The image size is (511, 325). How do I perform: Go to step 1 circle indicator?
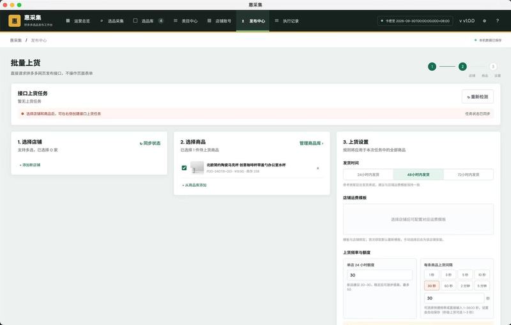(432, 67)
